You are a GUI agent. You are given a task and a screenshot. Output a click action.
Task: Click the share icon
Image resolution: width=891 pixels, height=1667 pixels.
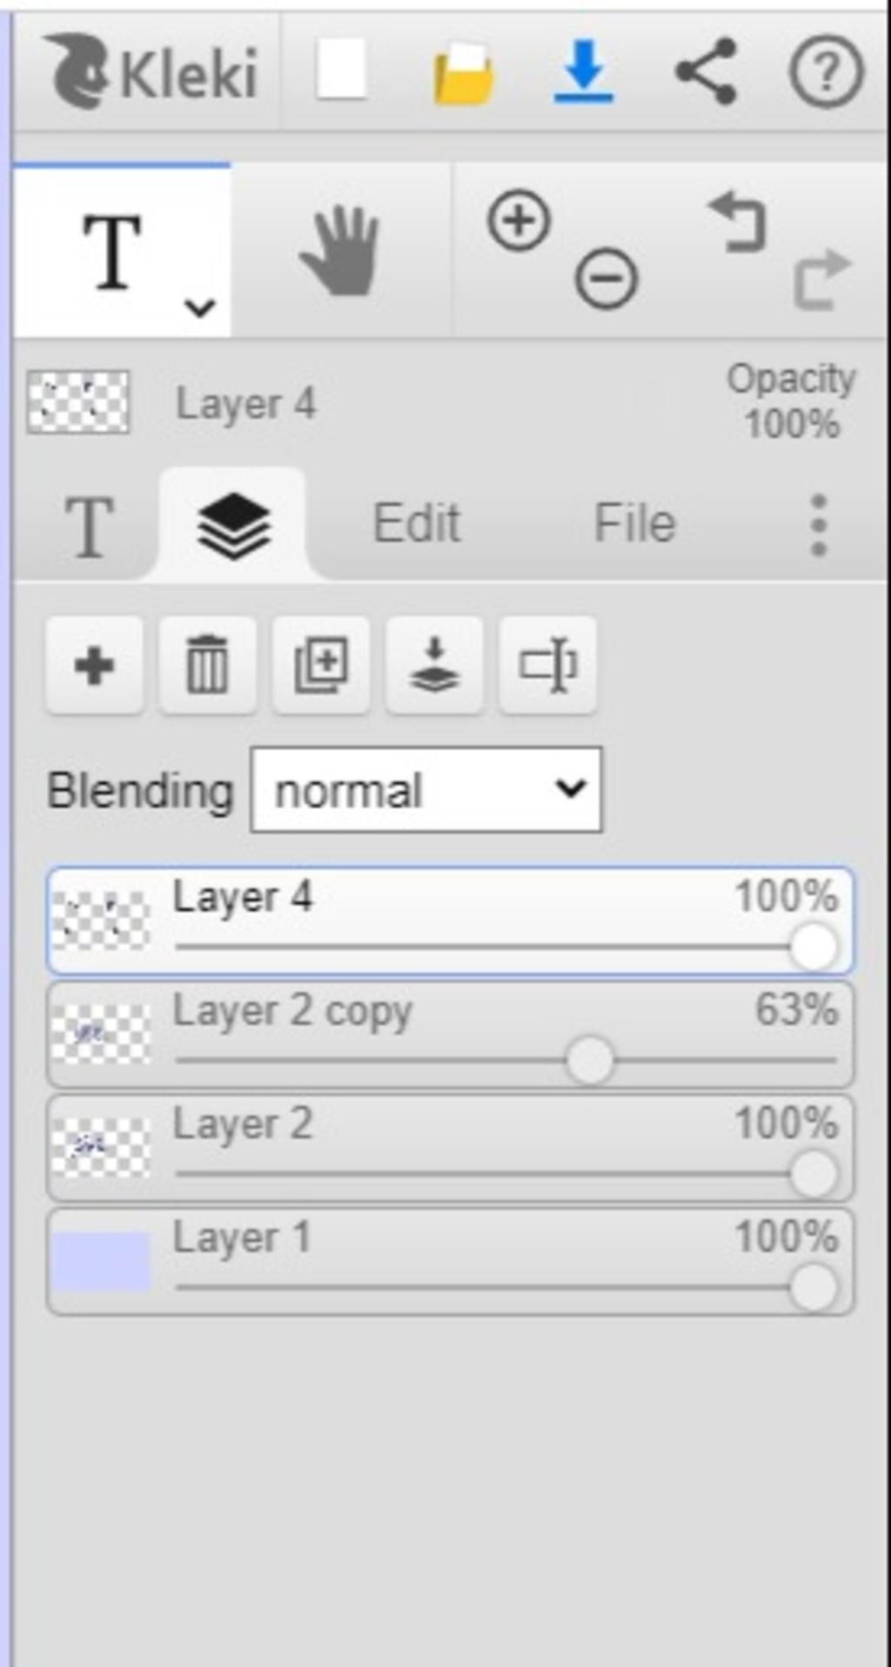point(706,71)
